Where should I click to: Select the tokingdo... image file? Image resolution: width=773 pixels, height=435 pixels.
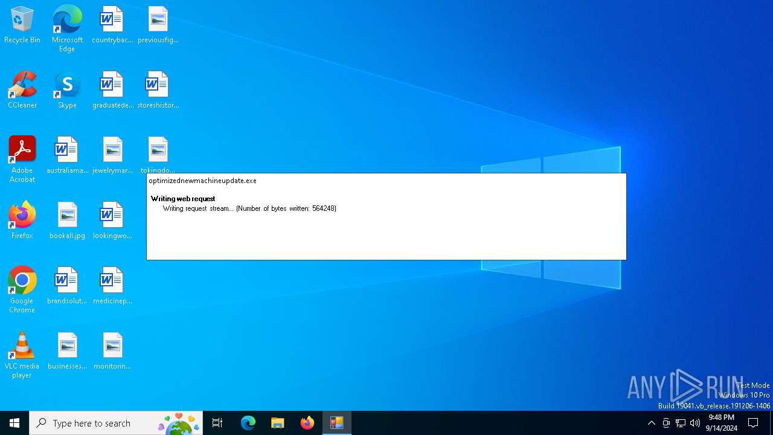(158, 155)
